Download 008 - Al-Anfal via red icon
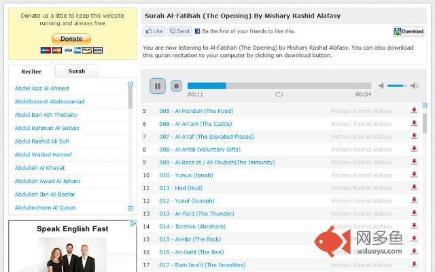 pos(414,149)
